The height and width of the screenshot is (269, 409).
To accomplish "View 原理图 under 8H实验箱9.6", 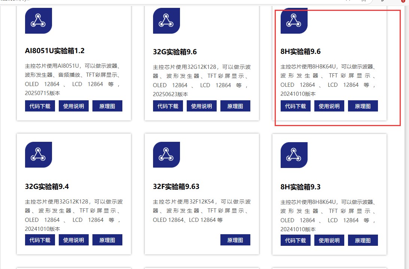I will point(363,106).
